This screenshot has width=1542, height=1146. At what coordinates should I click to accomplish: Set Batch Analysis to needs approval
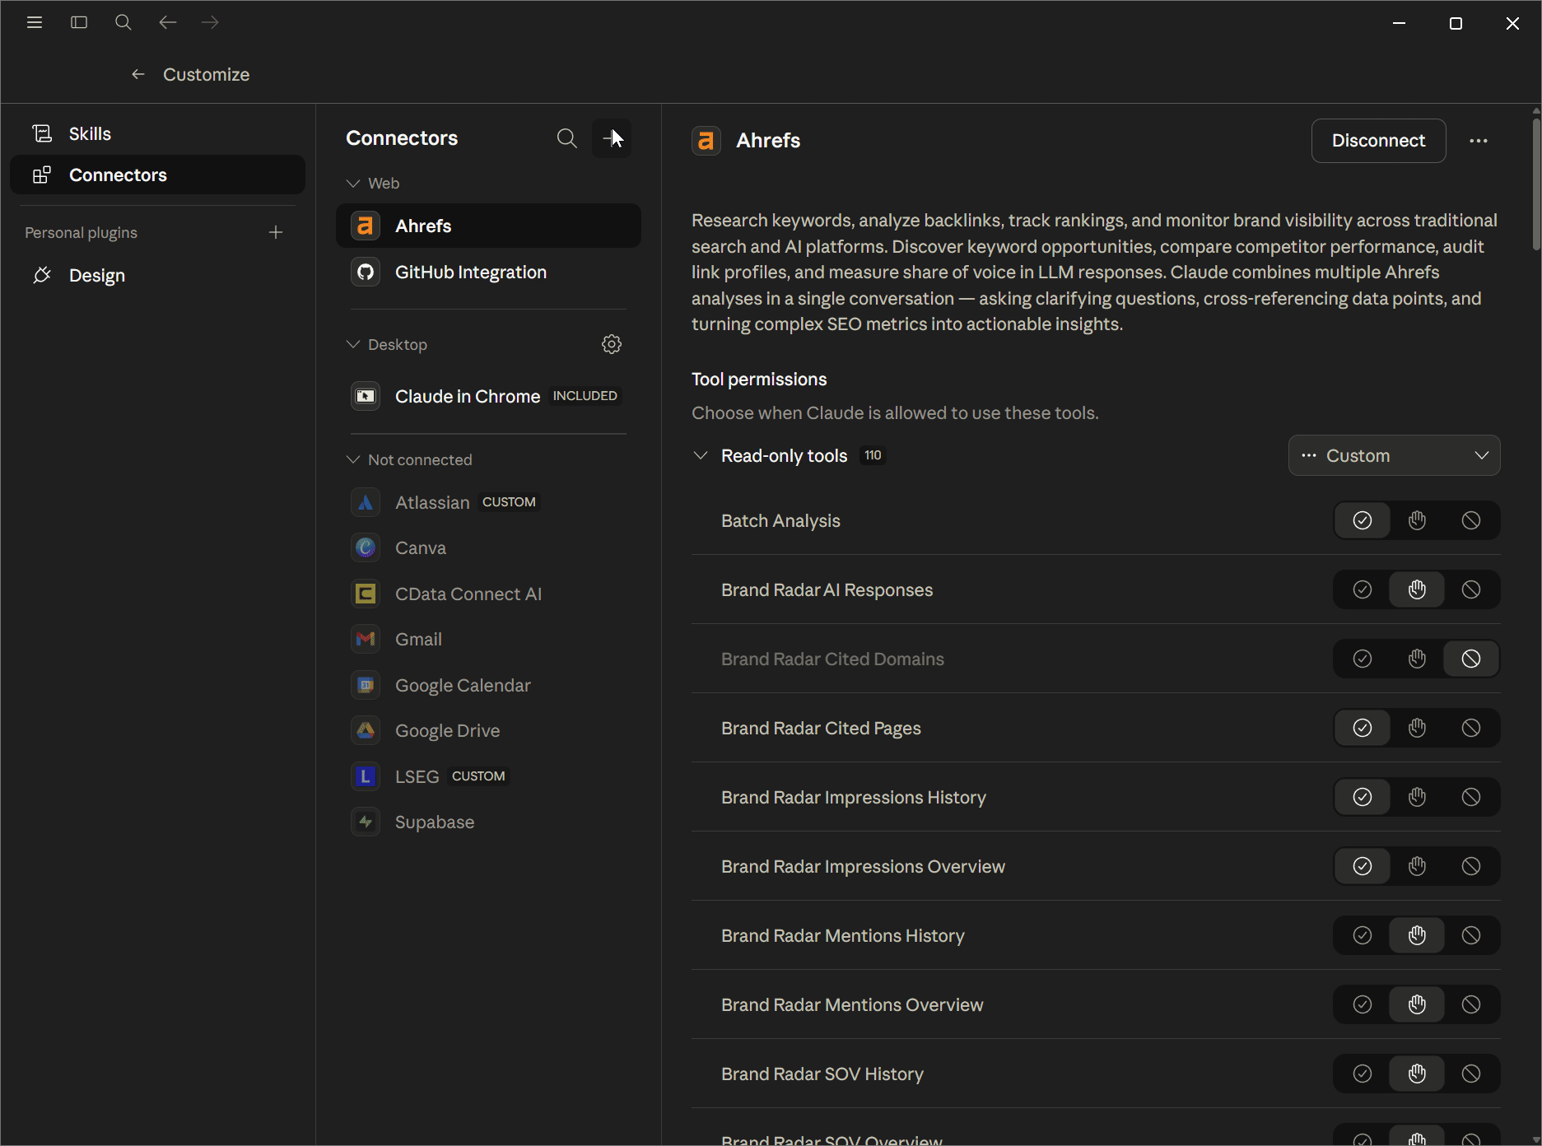coord(1417,520)
